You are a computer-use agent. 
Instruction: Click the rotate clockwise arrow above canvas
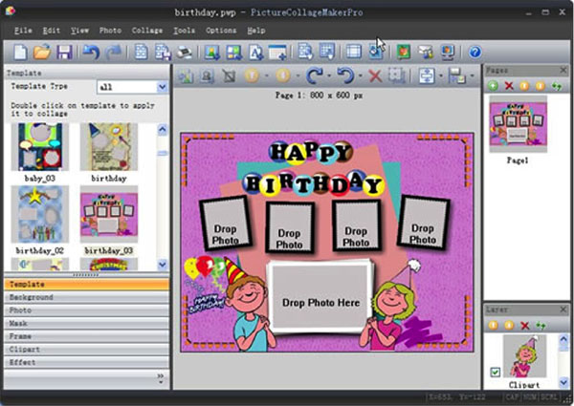coord(312,75)
